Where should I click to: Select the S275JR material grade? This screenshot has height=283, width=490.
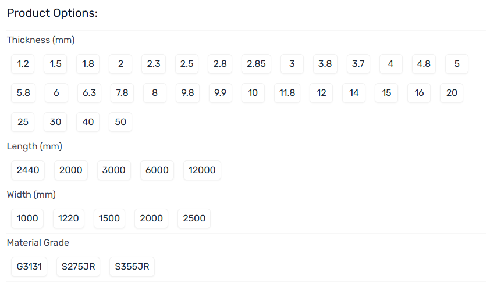pos(79,267)
